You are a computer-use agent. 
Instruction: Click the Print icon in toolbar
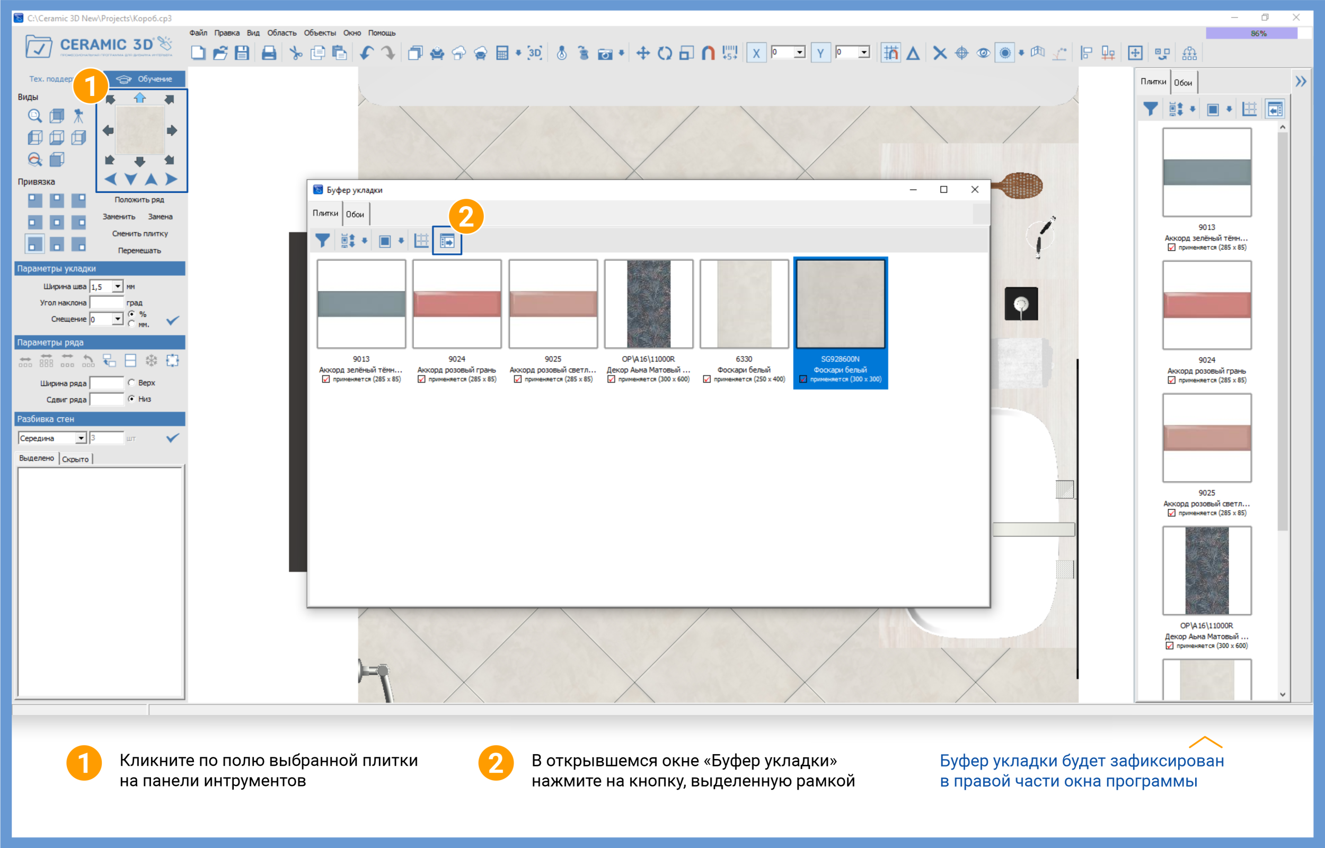click(269, 54)
